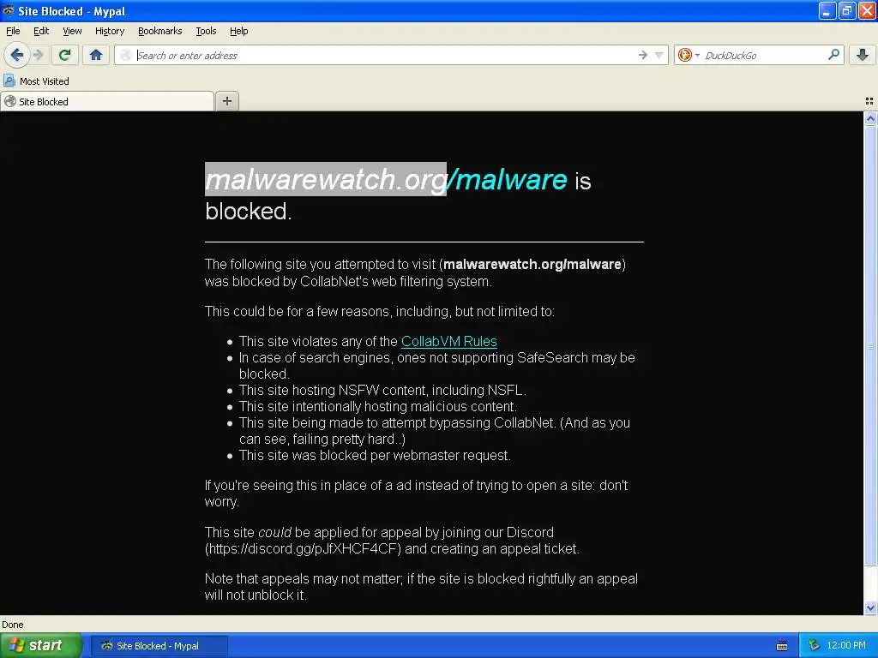The height and width of the screenshot is (658, 878).
Task: Open the View menu
Action: click(x=72, y=32)
